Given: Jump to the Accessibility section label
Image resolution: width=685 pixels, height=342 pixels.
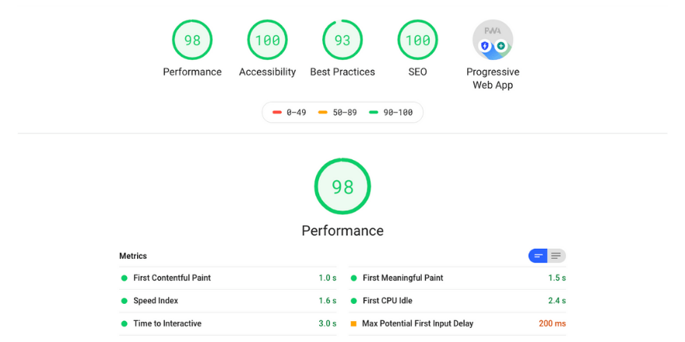Looking at the screenshot, I should [x=267, y=72].
